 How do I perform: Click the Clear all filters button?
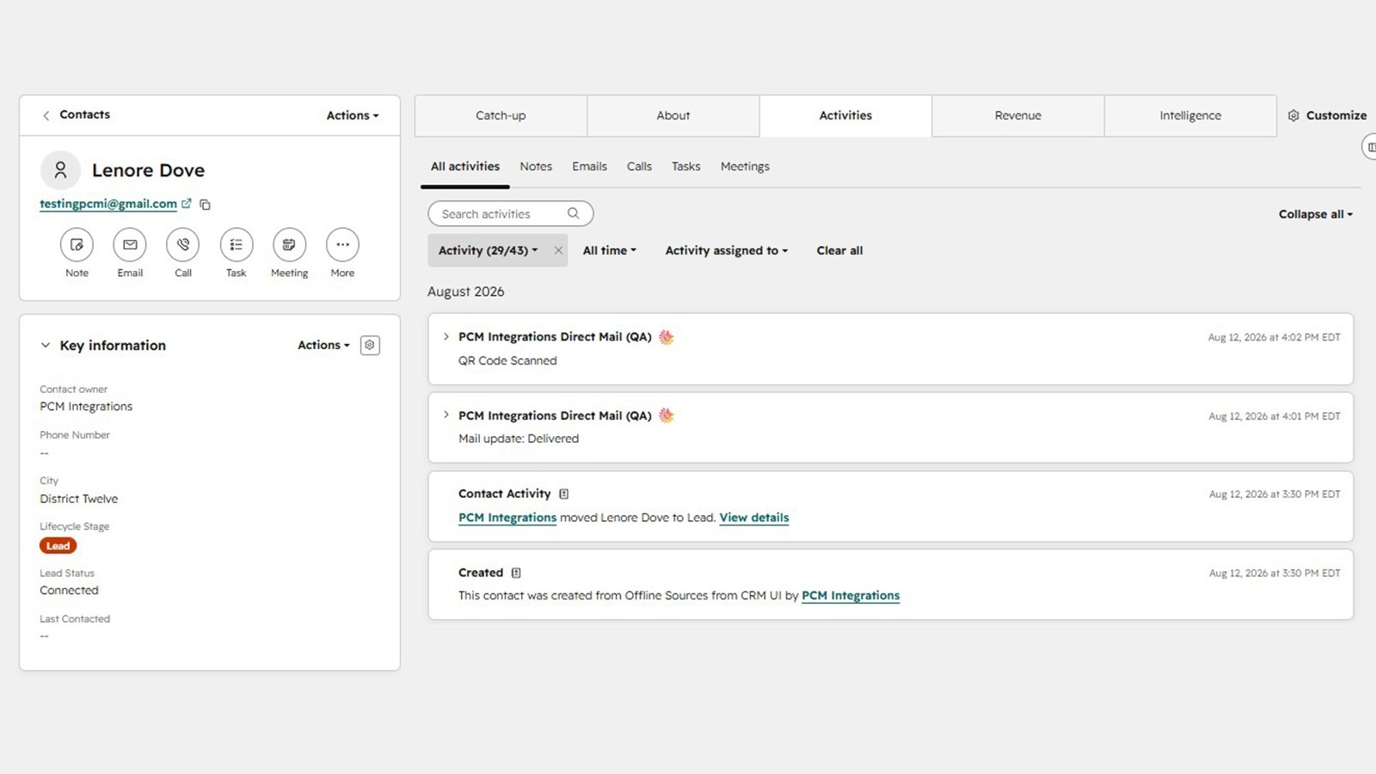[x=839, y=250]
